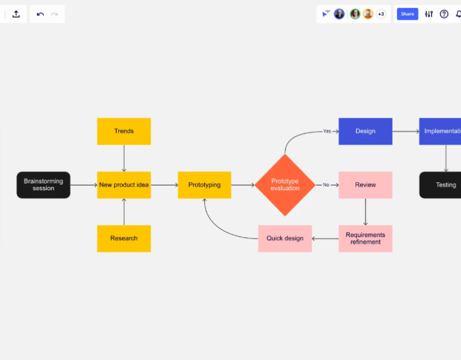The height and width of the screenshot is (360, 461).
Task: Select the New product idea box
Action: [x=124, y=185]
